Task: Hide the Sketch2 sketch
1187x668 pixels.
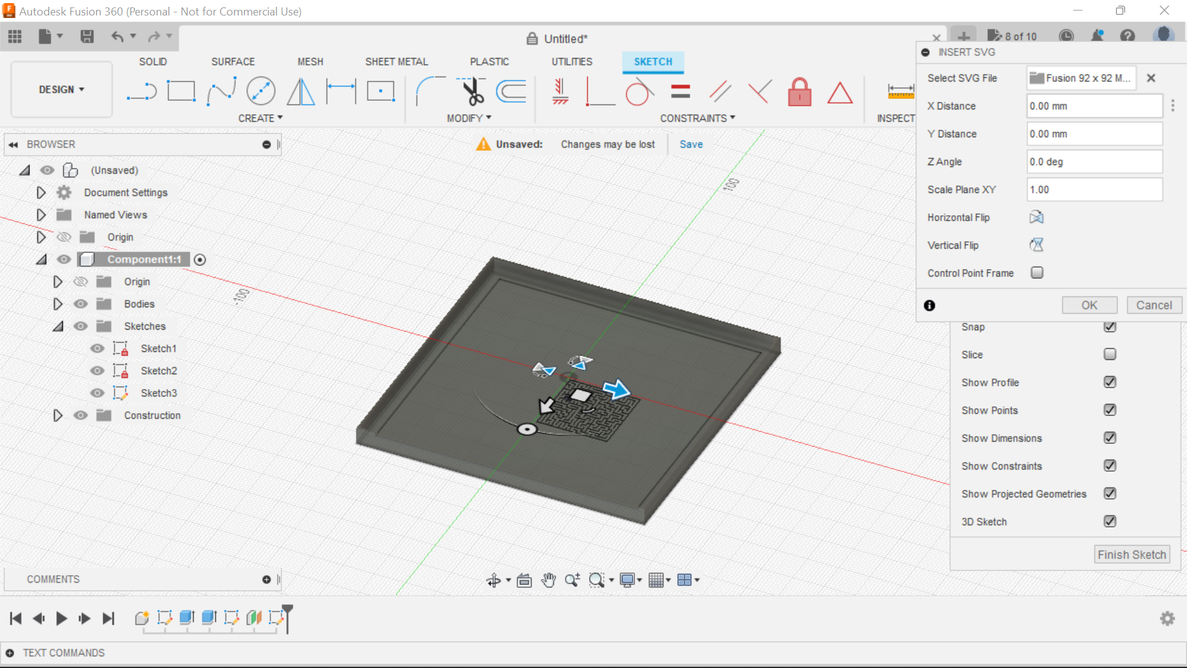Action: [x=97, y=370]
